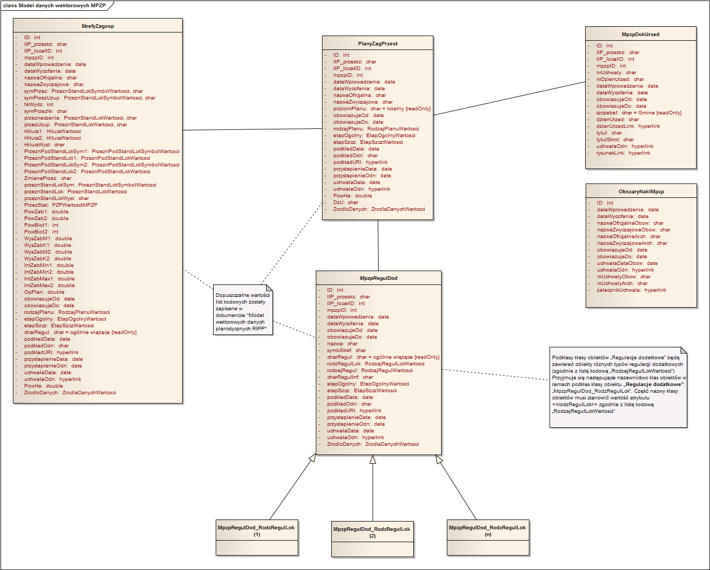Click attribute 'szczebel: char = Gmina {readOnly}'

639,113
